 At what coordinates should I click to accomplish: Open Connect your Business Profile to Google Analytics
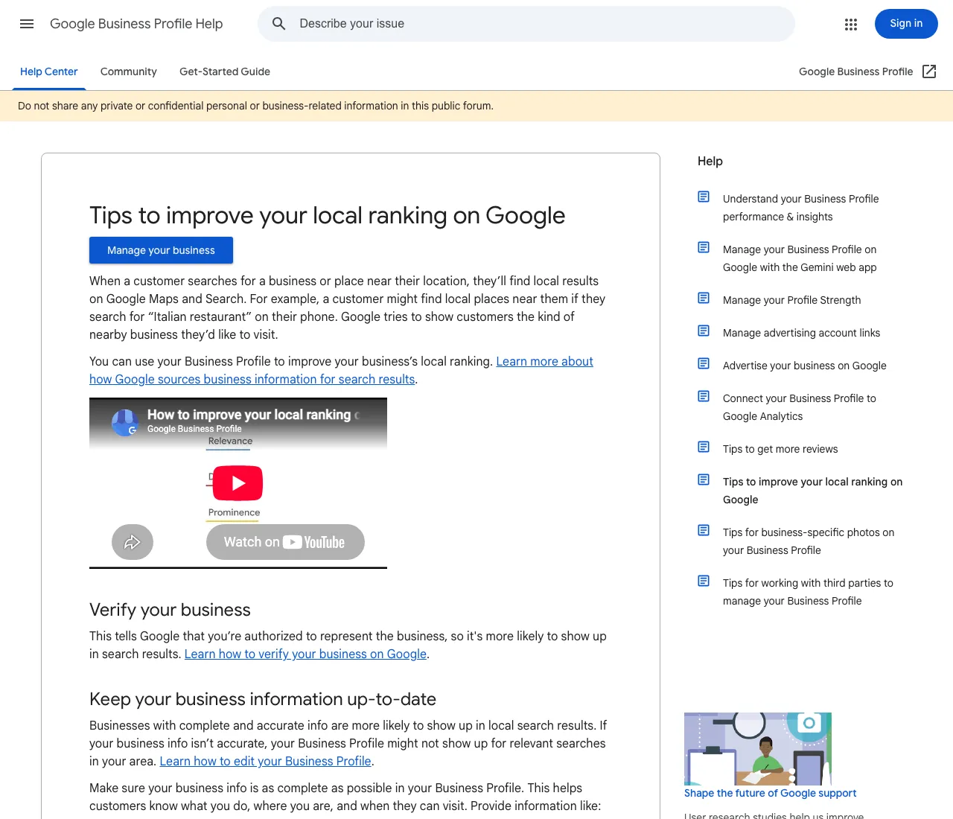pos(799,407)
